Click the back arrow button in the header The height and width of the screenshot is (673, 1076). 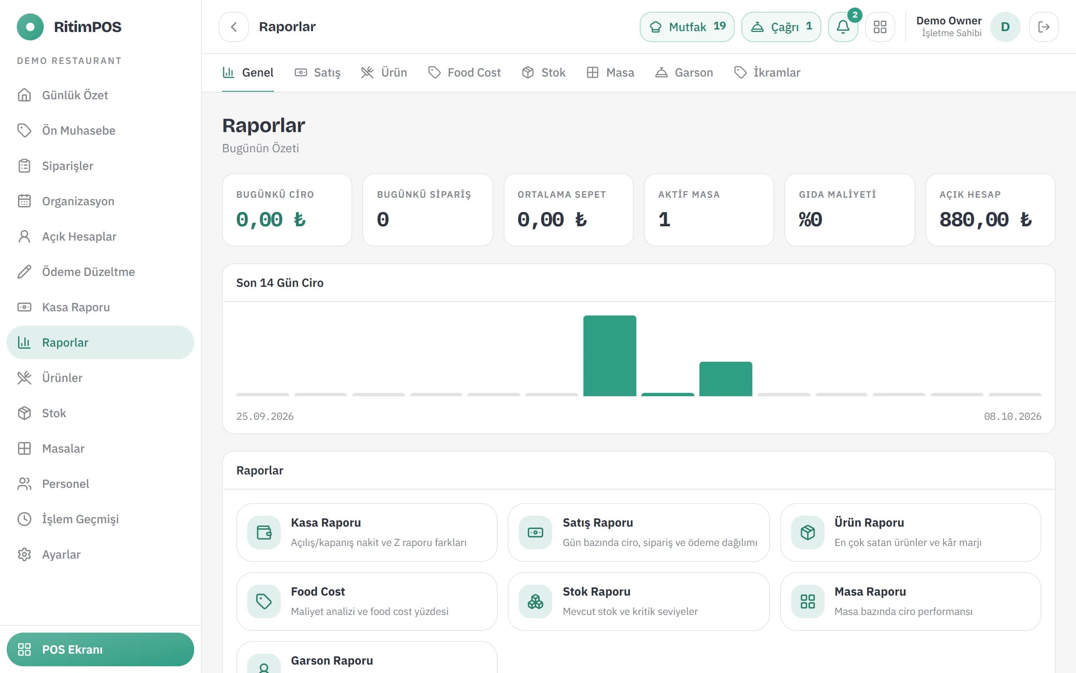pos(233,26)
